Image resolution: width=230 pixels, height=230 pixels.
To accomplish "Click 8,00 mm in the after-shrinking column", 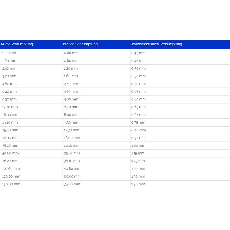I will (x=71, y=115).
